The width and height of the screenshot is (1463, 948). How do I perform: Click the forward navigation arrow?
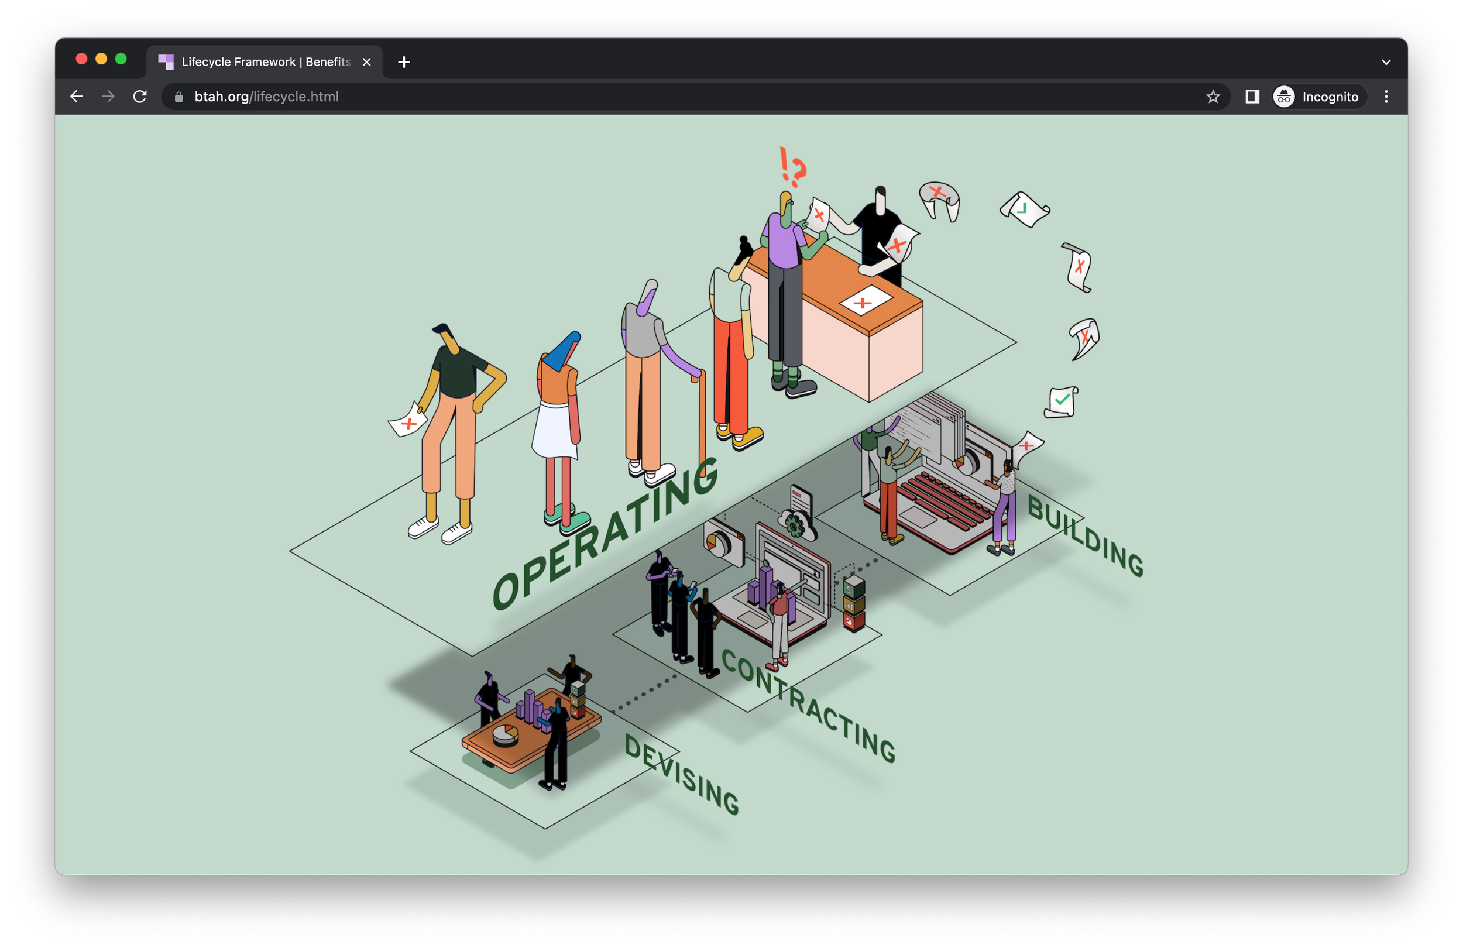click(108, 97)
